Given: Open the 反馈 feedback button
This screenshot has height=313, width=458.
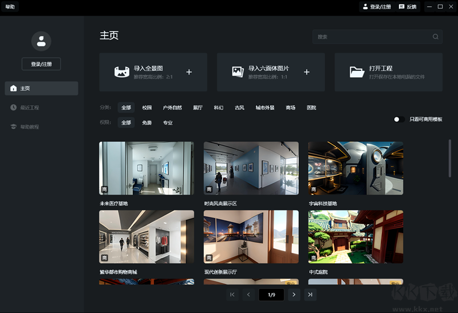Looking at the screenshot, I should (x=408, y=6).
